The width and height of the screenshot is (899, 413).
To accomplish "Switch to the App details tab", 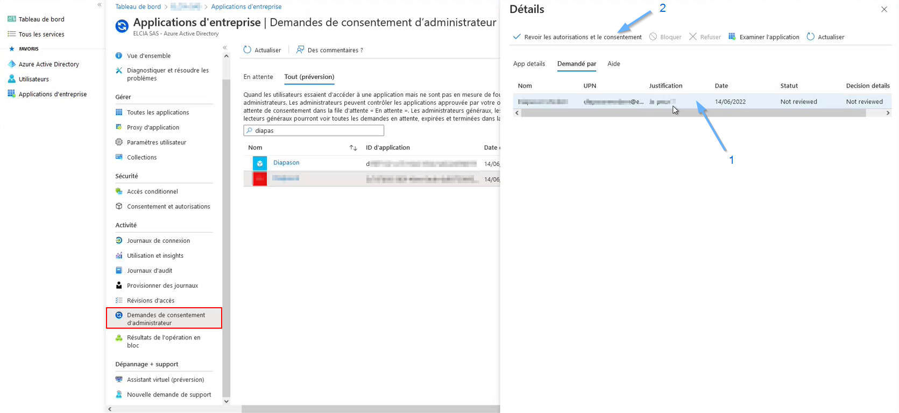I will point(529,63).
